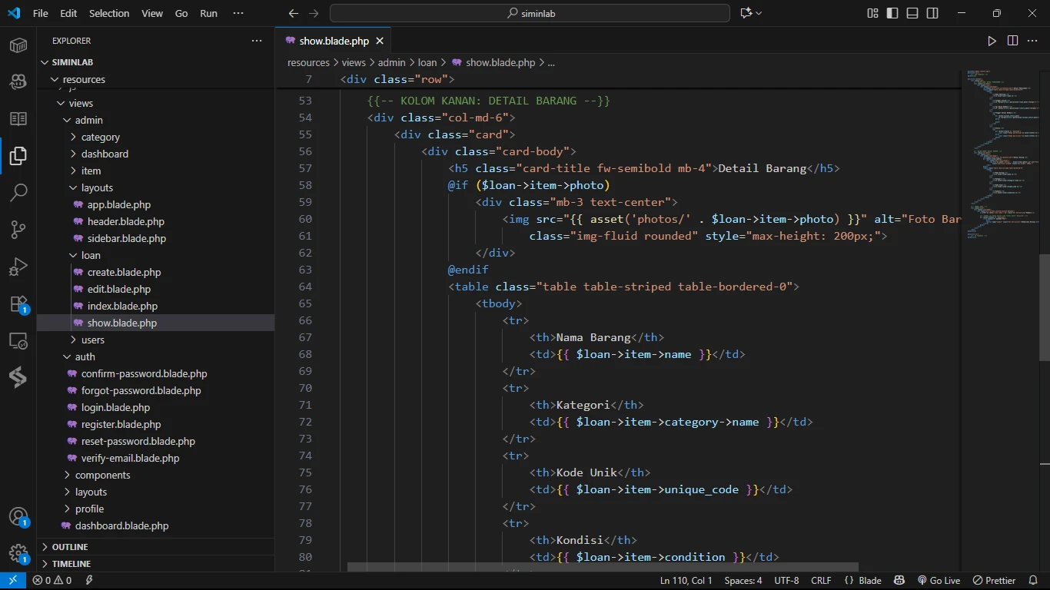Expand the OUTLINE section
The width and height of the screenshot is (1050, 590).
pyautogui.click(x=70, y=547)
